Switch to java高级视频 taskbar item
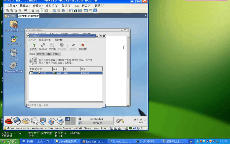This screenshot has width=230, height=144. pos(67,141)
